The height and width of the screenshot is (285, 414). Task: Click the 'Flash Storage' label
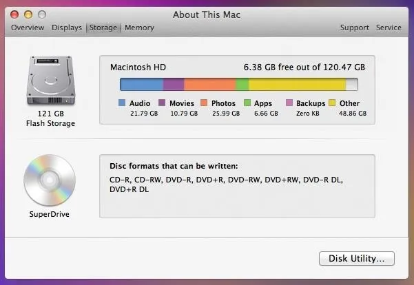(50, 123)
